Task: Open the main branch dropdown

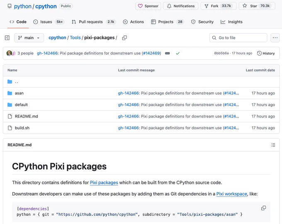Action: tap(29, 38)
